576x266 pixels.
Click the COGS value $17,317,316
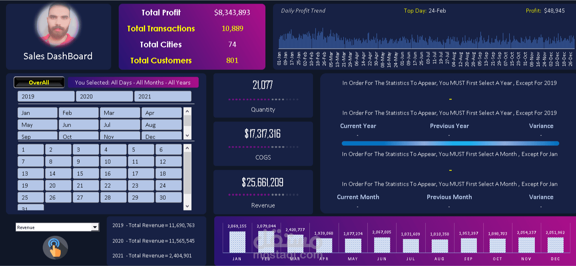[x=263, y=133]
